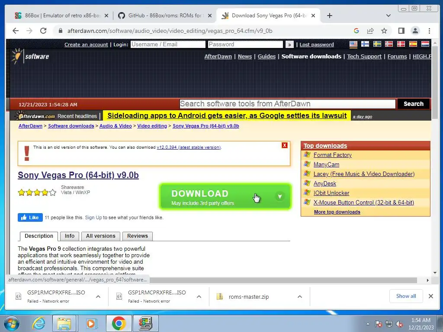Expand options for first failed ISO download
Viewport: 443px width, 332px height.
coord(98,297)
